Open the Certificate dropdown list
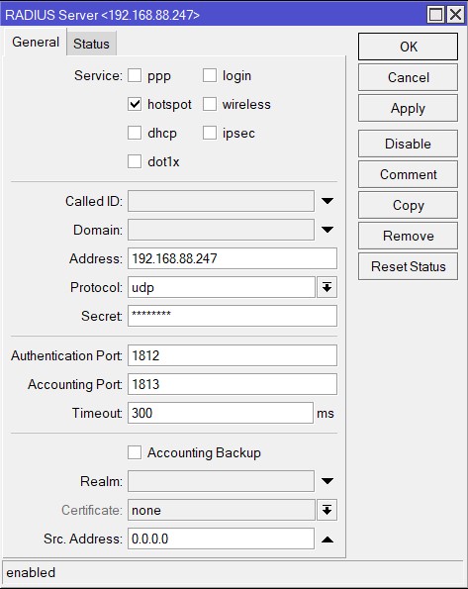Image resolution: width=468 pixels, height=589 pixels. pyautogui.click(x=328, y=510)
